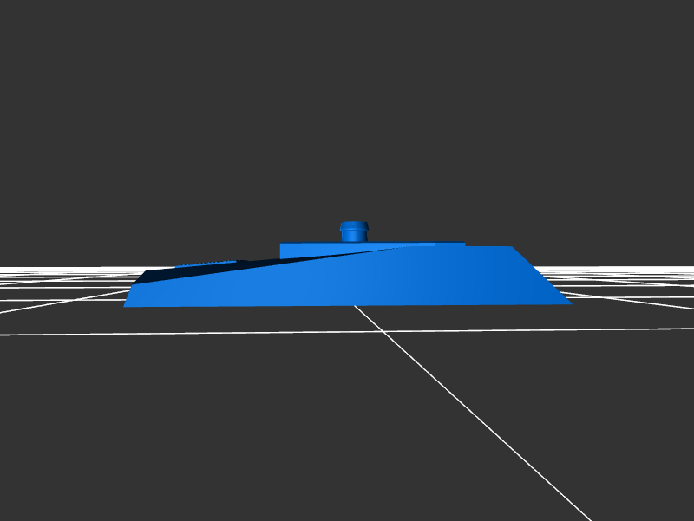
Task: Click the large blue front sloped face
Action: click(390, 282)
